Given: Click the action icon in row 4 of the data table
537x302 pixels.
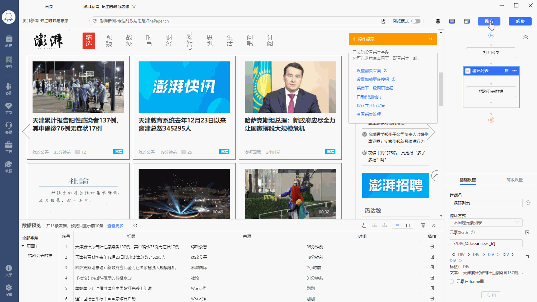Looking at the screenshot, I should [432, 278].
